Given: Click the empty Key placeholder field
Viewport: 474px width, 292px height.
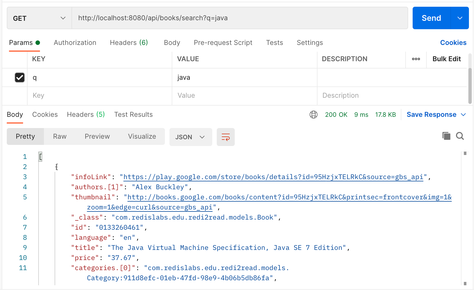Looking at the screenshot, I should click(100, 95).
